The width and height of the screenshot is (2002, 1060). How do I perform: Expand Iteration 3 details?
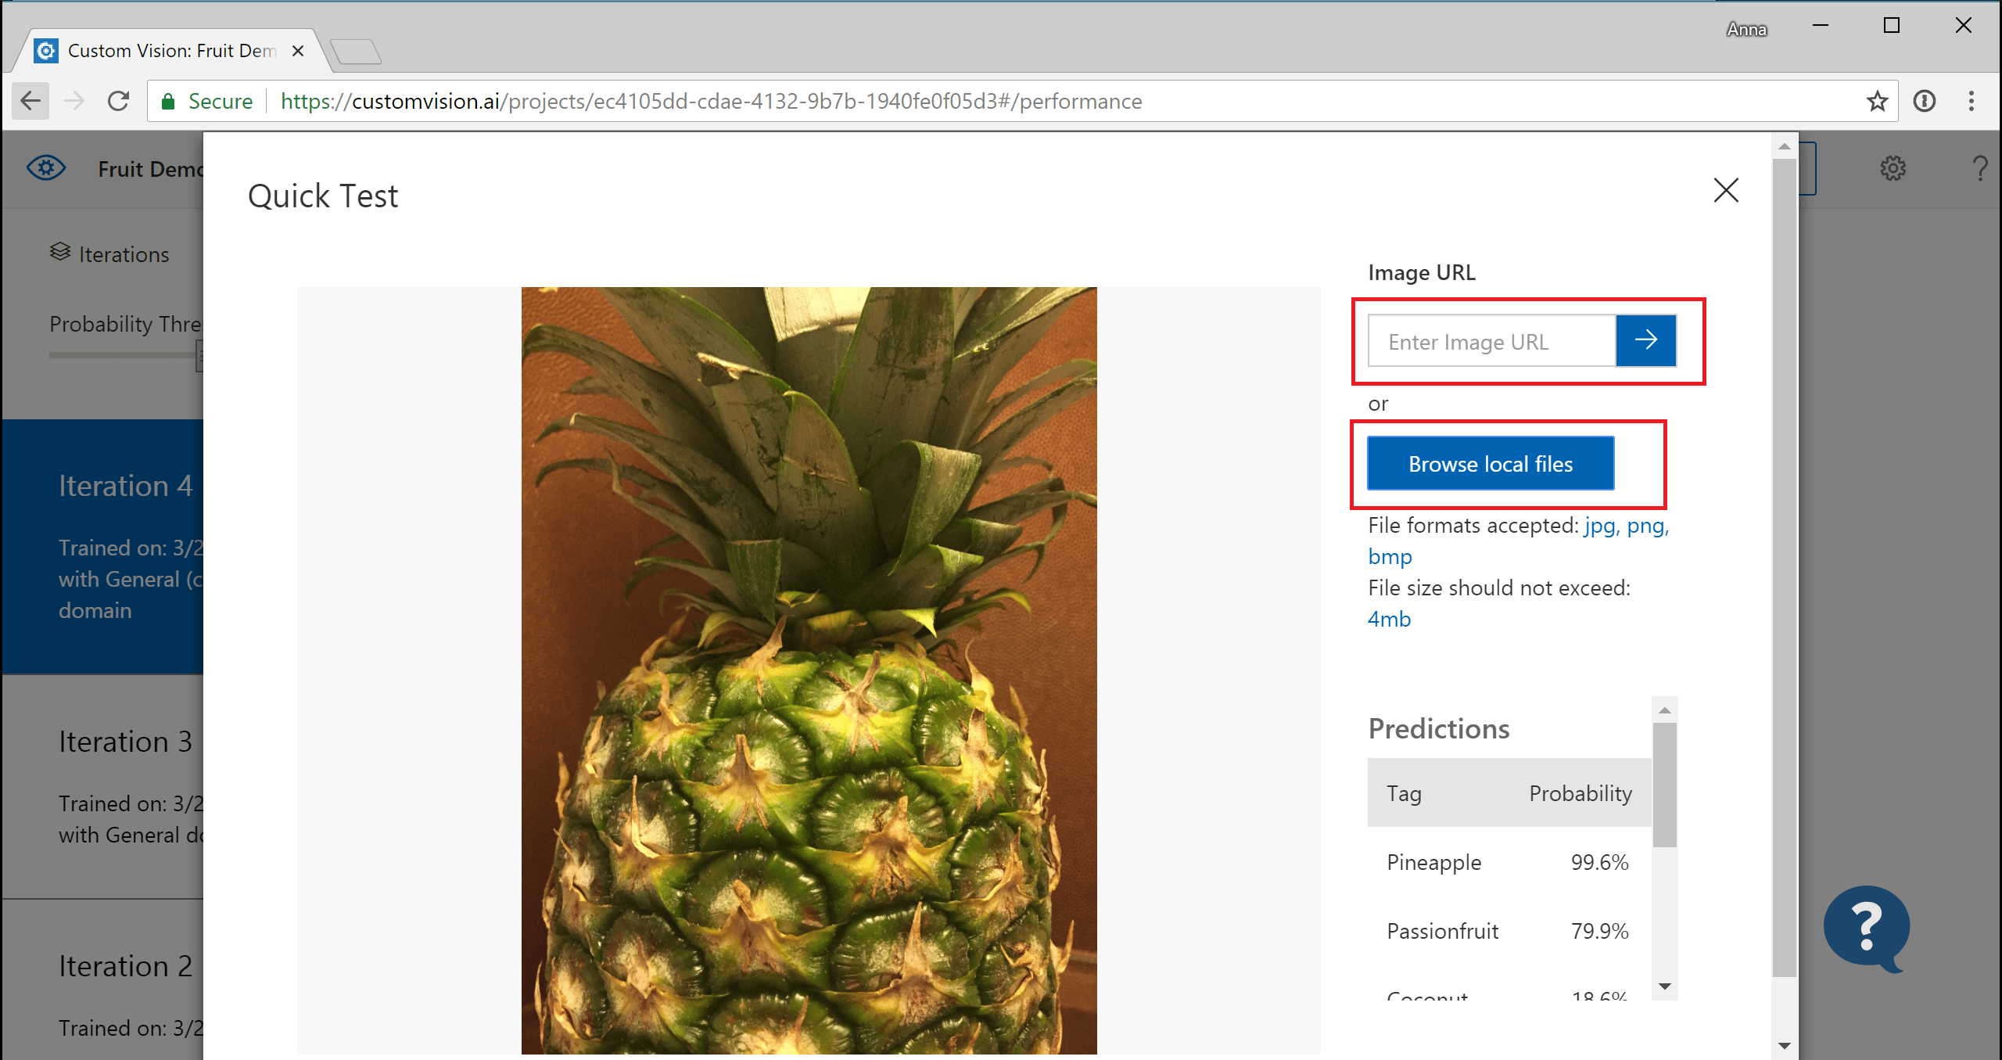click(124, 742)
